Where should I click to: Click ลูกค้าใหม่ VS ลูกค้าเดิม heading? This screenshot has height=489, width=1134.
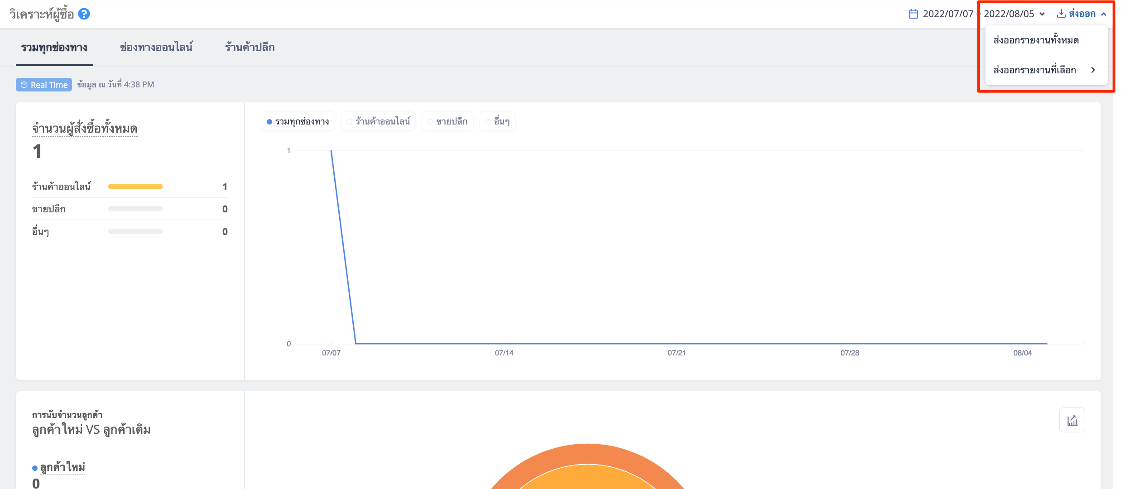click(x=91, y=429)
